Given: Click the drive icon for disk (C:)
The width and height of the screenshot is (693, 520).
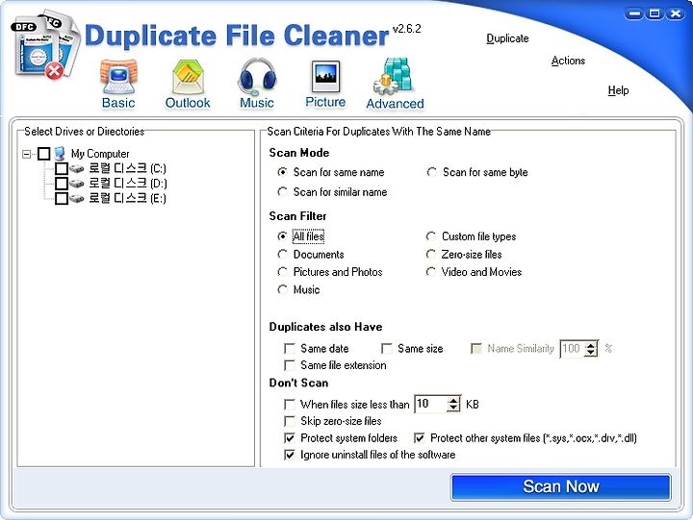Looking at the screenshot, I should 76,168.
